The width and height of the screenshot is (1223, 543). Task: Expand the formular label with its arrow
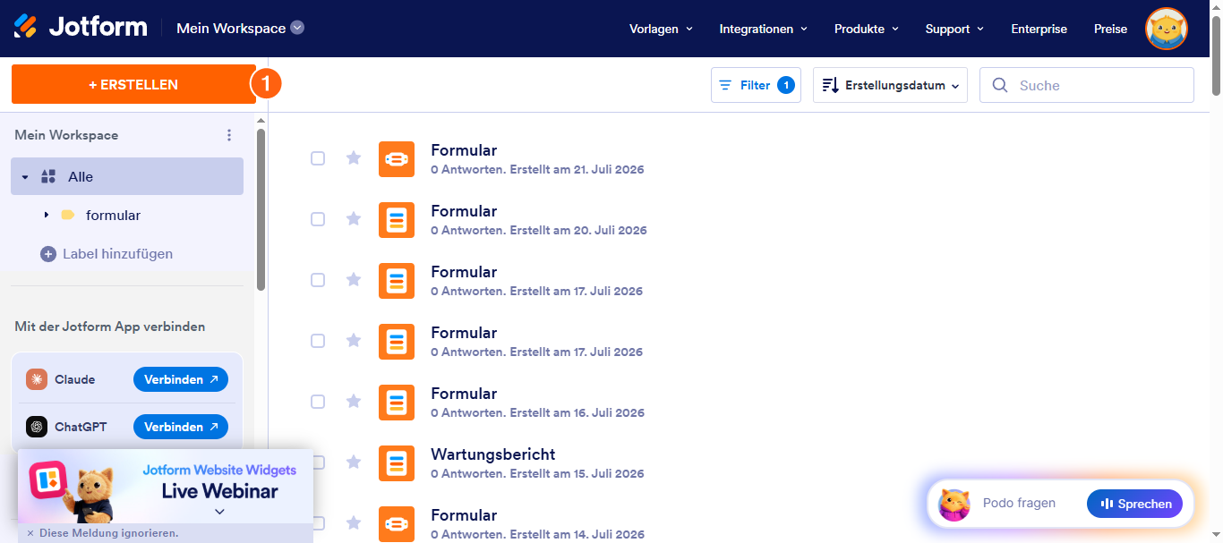[46, 216]
